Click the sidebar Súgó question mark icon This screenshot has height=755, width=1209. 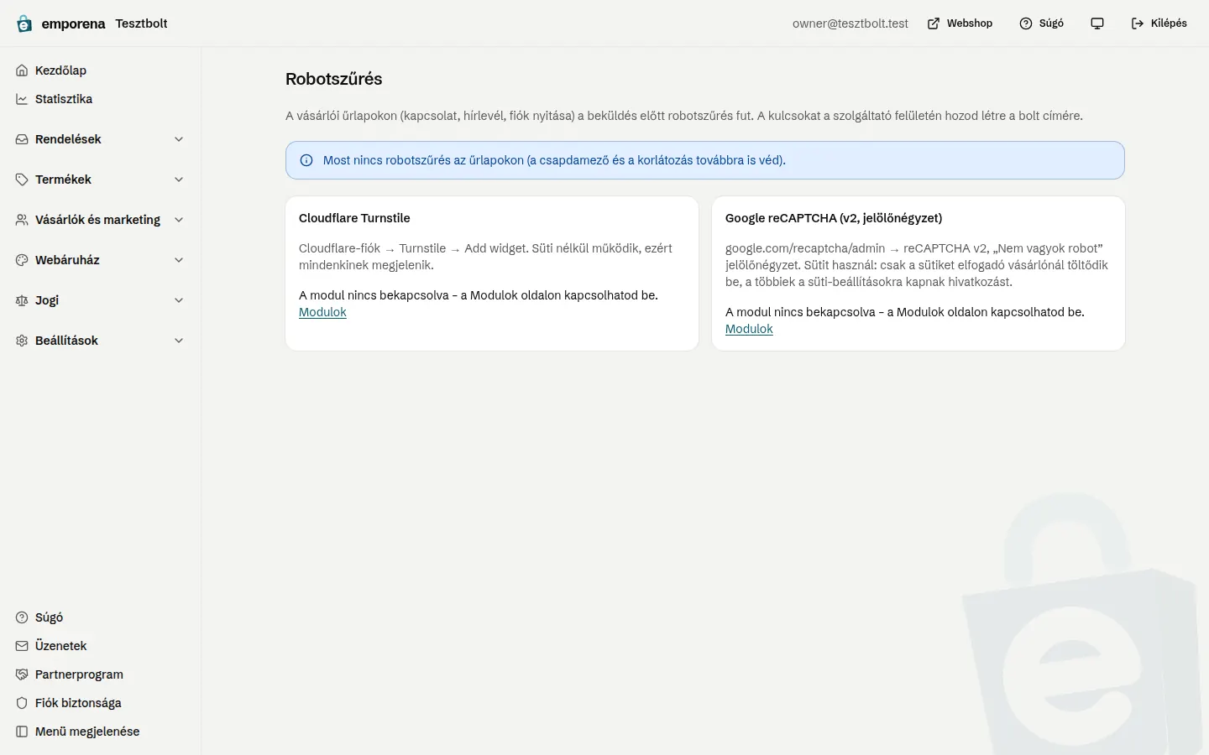(22, 617)
